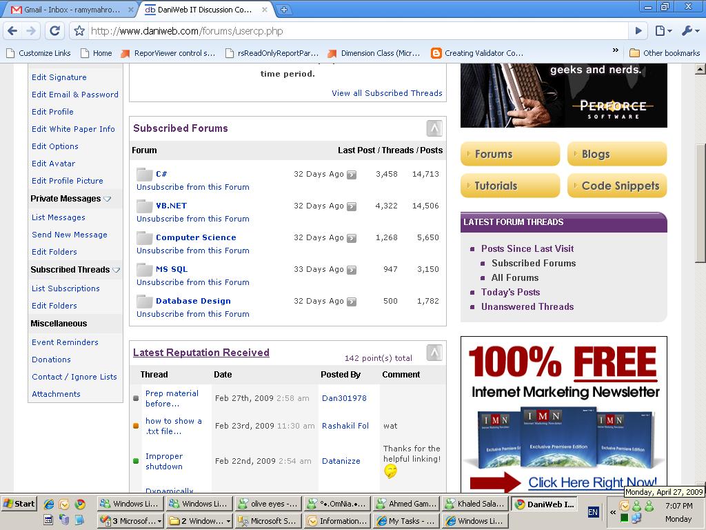Close the Gmail Inbox tab
Image resolution: width=706 pixels, height=530 pixels.
pos(130,10)
